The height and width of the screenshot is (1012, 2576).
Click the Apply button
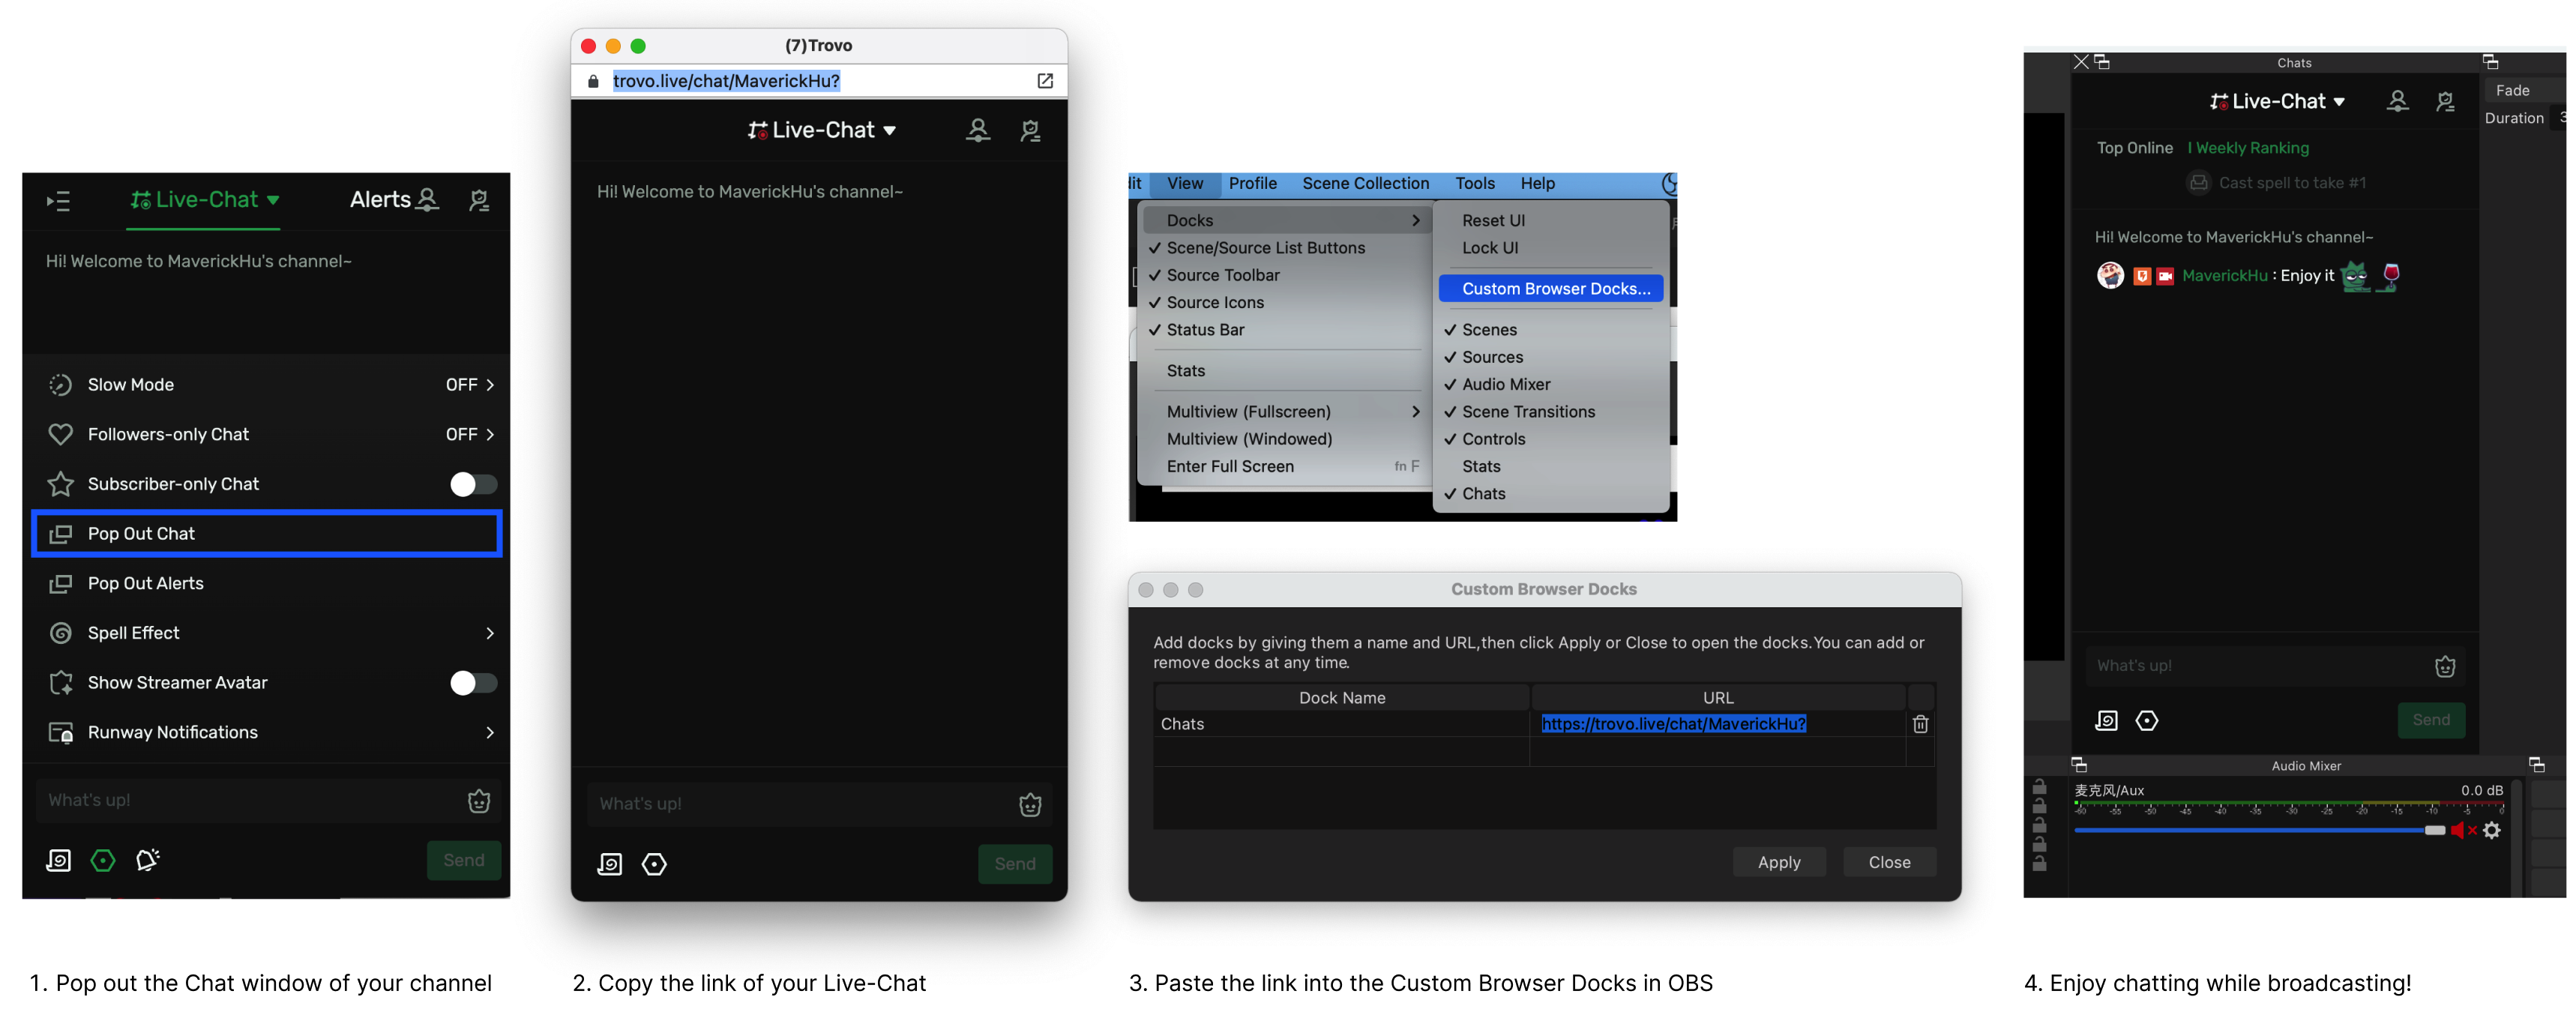pos(1778,862)
